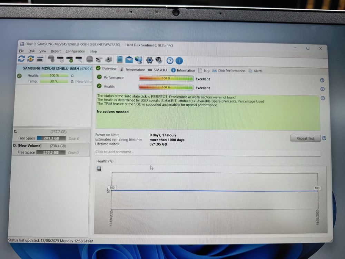Click the help icon beside Performance row
This screenshot has height=259, width=345.
coord(322,80)
